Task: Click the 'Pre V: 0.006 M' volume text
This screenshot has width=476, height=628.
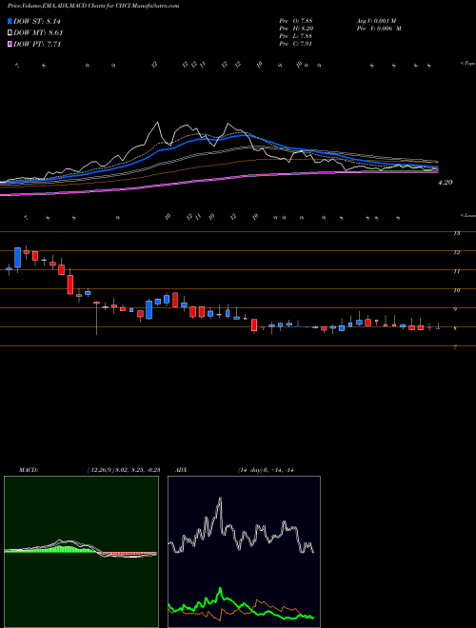Action: 379,29
